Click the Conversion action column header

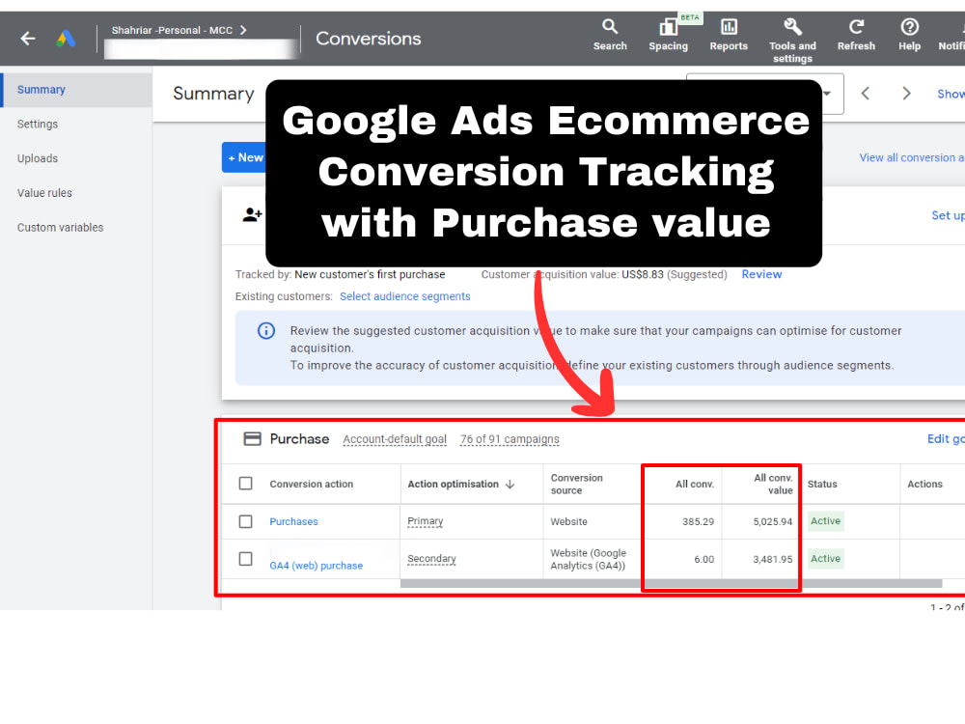pyautogui.click(x=312, y=485)
